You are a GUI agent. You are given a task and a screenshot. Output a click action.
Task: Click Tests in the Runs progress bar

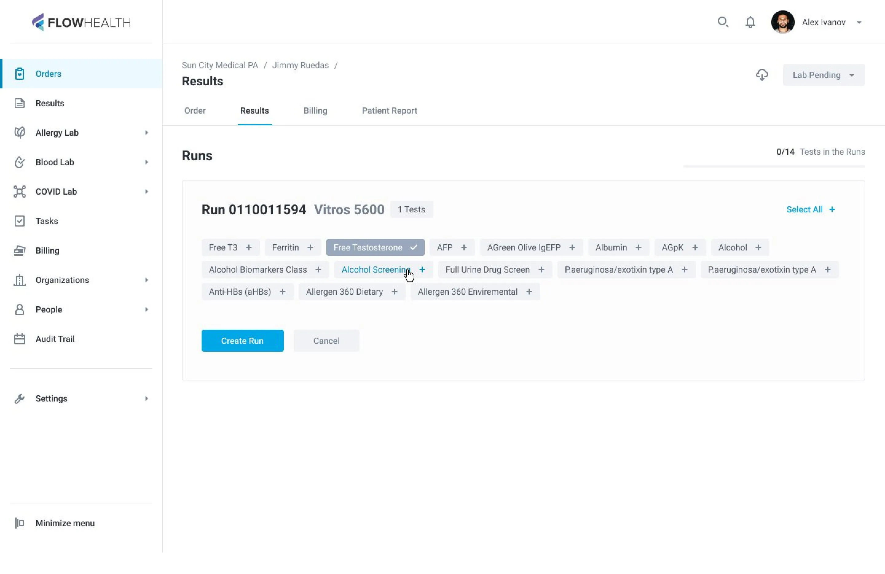coord(774,166)
